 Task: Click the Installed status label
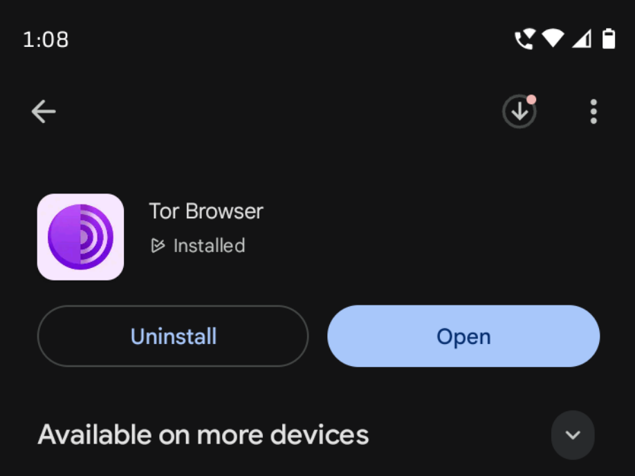click(x=209, y=246)
